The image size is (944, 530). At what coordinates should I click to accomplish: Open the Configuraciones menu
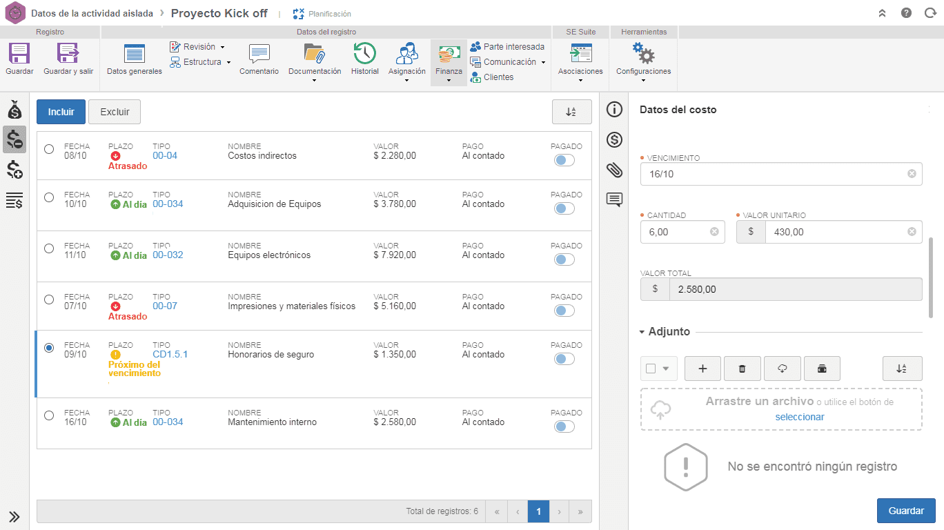(643, 62)
